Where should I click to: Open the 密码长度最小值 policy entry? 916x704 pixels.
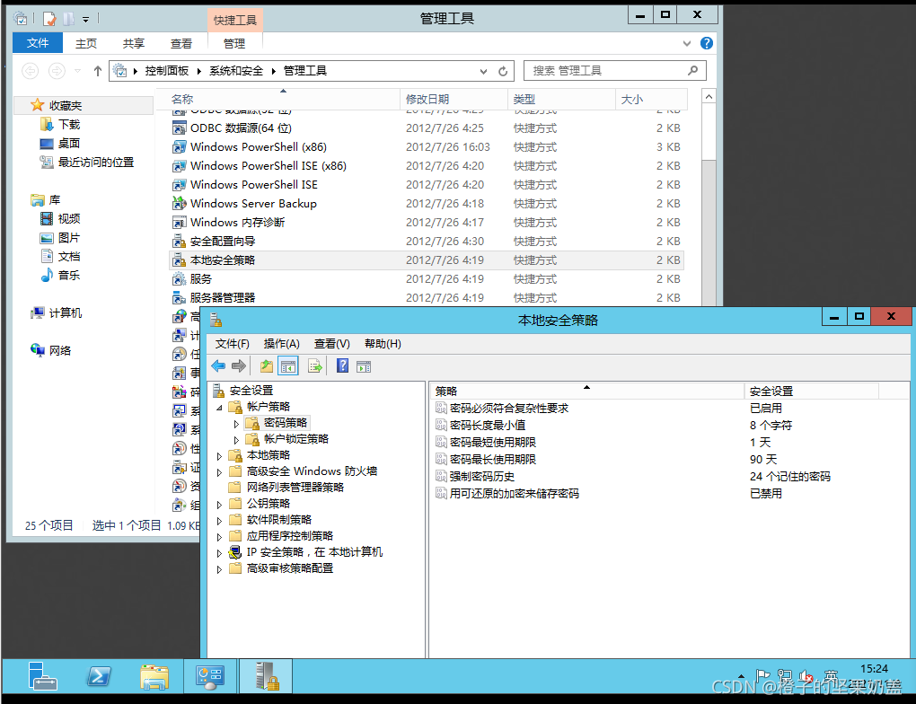coord(490,425)
